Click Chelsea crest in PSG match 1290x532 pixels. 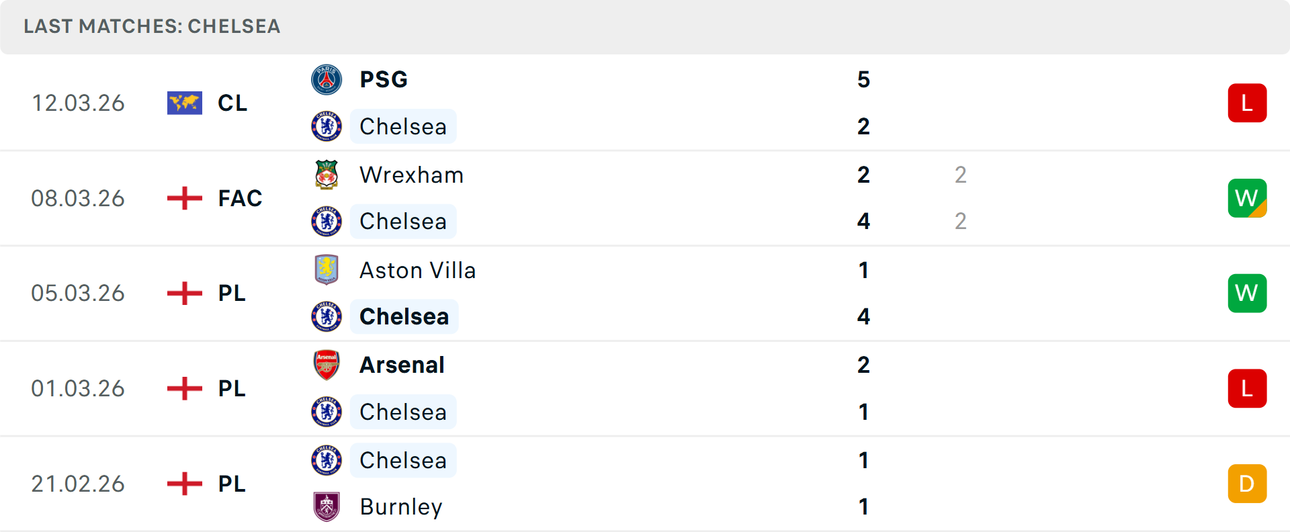(327, 126)
